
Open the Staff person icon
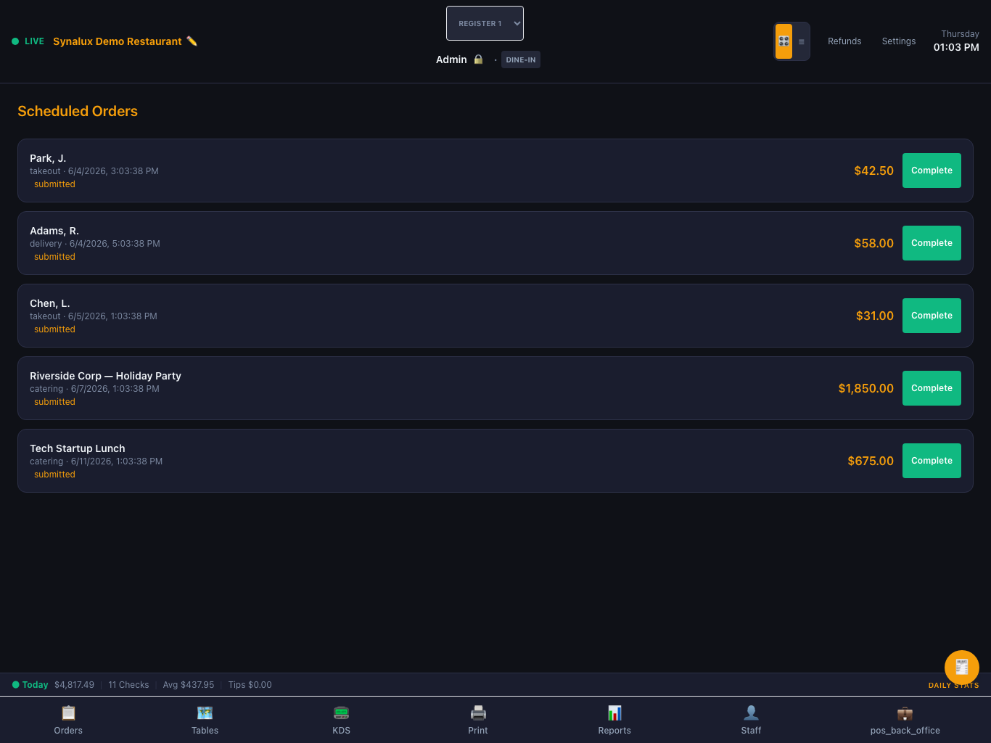tap(751, 713)
